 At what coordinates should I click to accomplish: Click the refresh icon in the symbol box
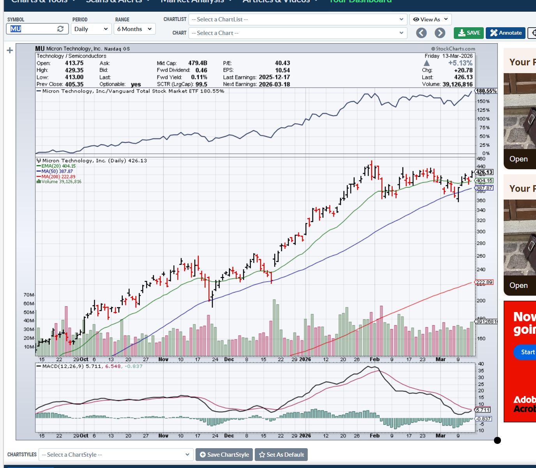tap(60, 29)
